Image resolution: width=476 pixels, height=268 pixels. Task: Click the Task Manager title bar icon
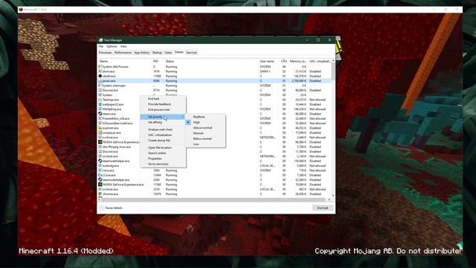click(x=101, y=40)
